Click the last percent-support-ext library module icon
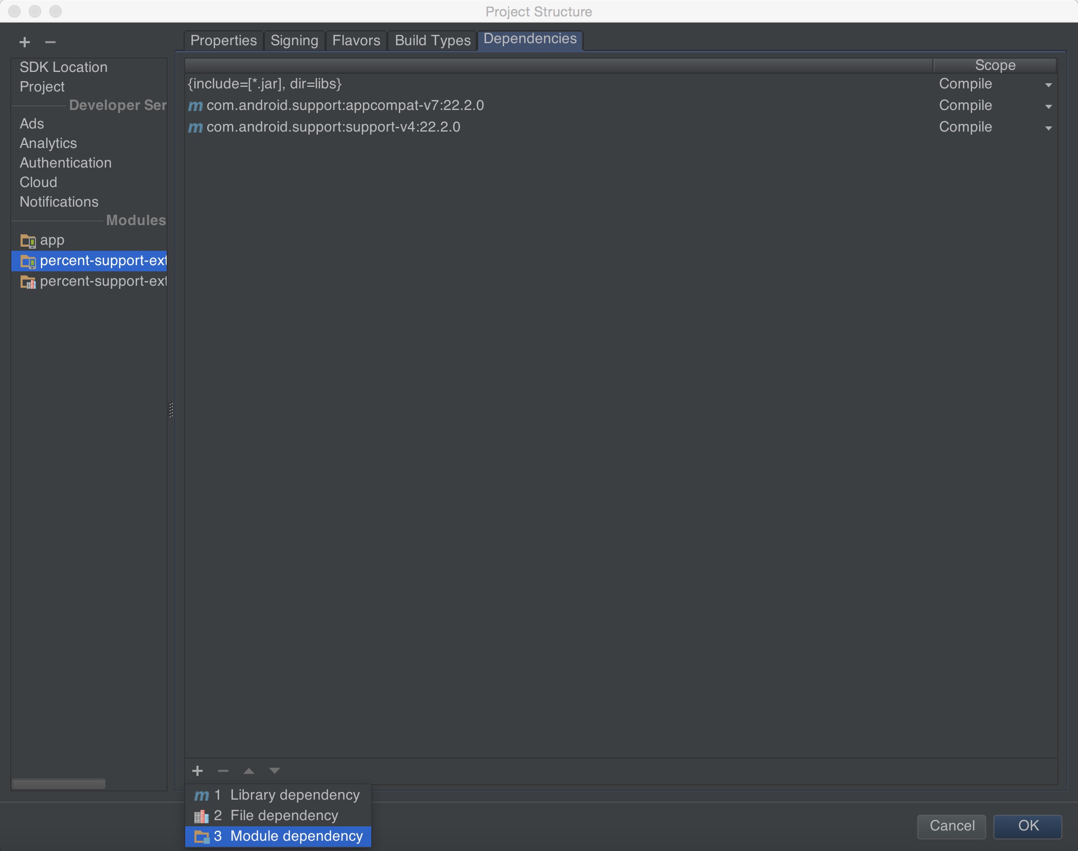 28,282
